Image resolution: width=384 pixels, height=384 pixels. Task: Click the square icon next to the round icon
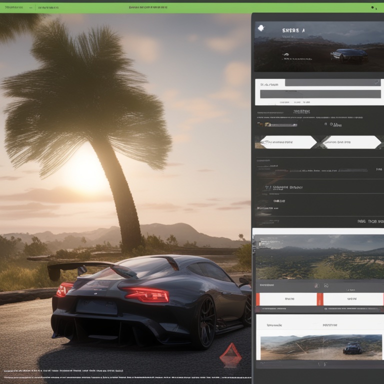(x=326, y=285)
